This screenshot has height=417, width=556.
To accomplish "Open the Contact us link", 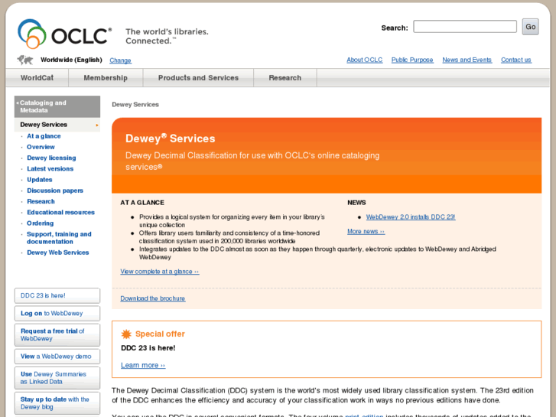I will (x=516, y=60).
